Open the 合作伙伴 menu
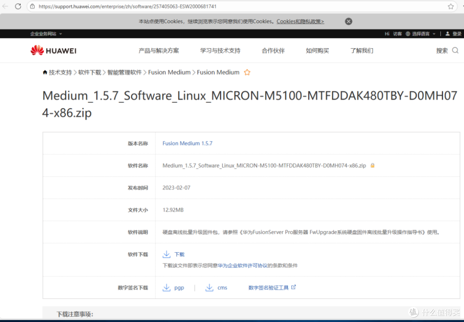 point(273,51)
